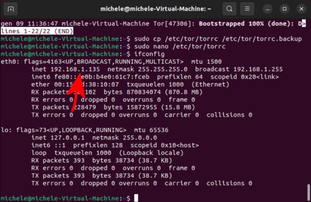Viewport: 311px width, 202px height.
Task: Close the terminal window
Action: pos(301,9)
